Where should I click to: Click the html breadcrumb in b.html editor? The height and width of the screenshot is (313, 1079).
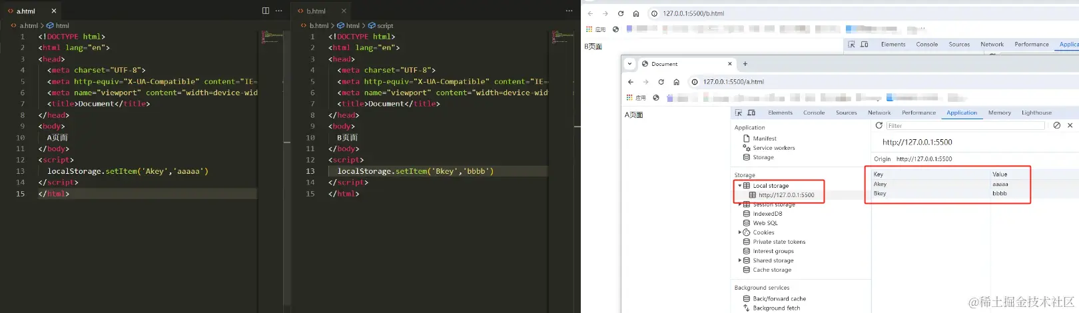[x=348, y=26]
